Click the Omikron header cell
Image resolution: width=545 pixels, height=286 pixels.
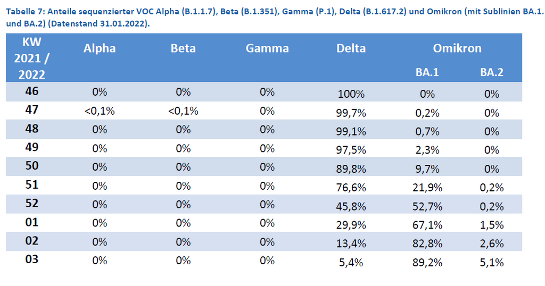(457, 48)
